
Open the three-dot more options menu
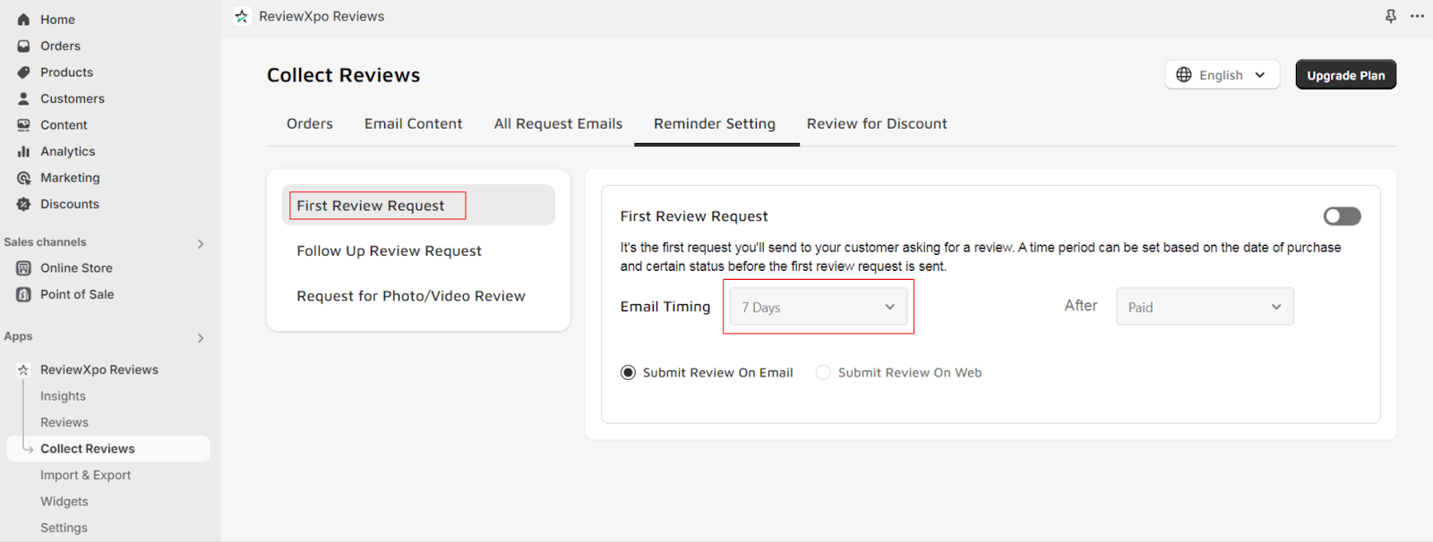click(x=1417, y=16)
